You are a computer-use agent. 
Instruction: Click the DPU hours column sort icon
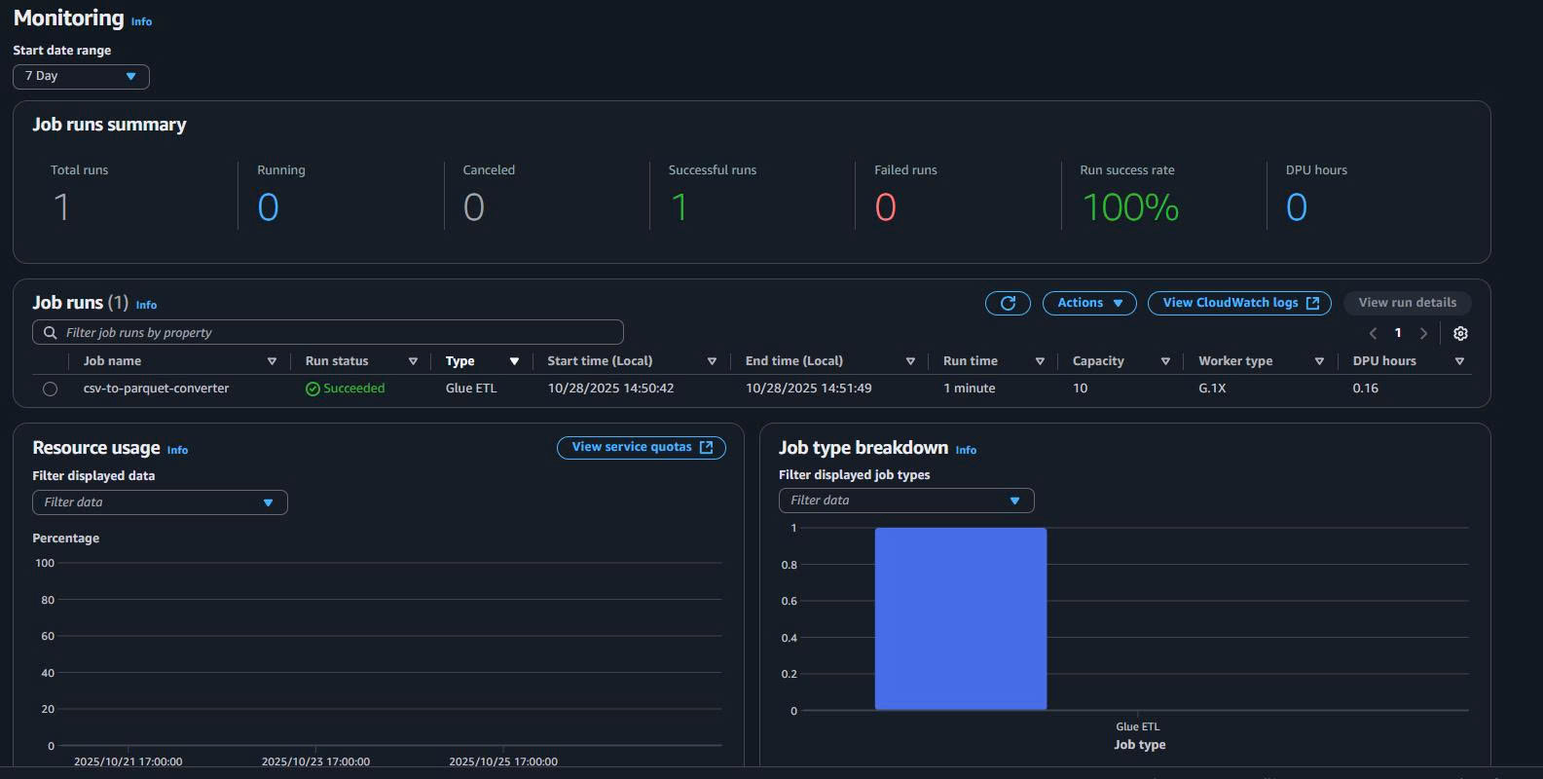1459,361
